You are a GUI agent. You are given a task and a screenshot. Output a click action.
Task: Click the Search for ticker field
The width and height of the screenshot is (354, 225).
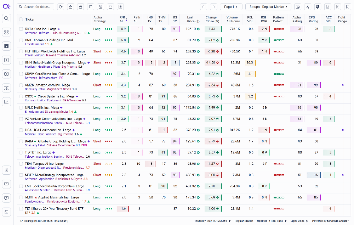tap(35, 7)
